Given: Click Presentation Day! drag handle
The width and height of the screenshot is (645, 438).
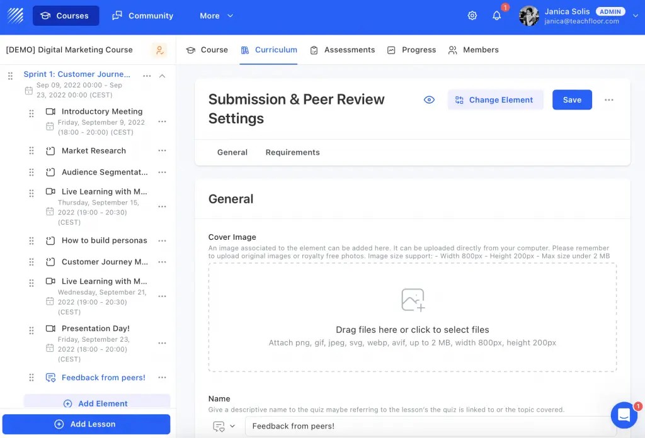Looking at the screenshot, I should point(31,330).
